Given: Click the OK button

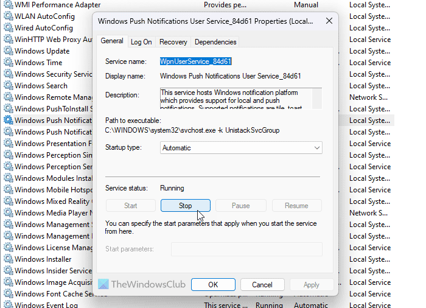Looking at the screenshot, I should pyautogui.click(x=213, y=285).
